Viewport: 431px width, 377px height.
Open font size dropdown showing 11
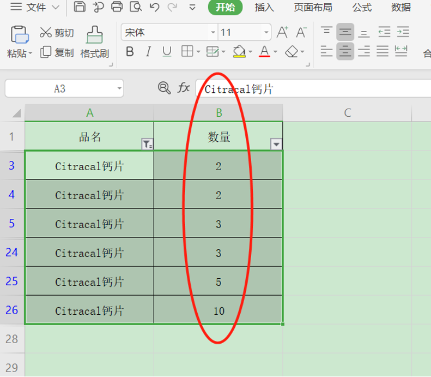[x=266, y=33]
